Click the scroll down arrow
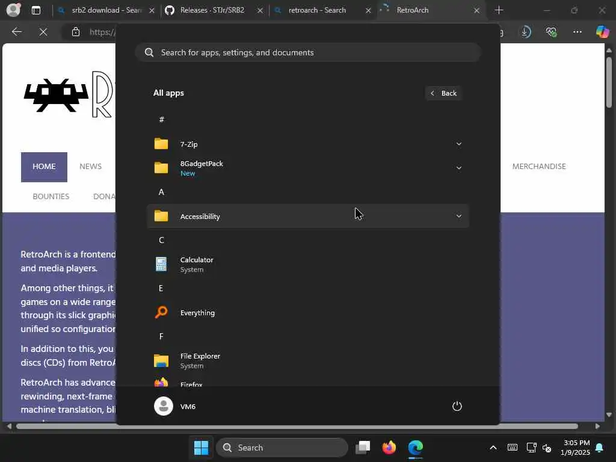Image resolution: width=616 pixels, height=462 pixels. [x=609, y=415]
